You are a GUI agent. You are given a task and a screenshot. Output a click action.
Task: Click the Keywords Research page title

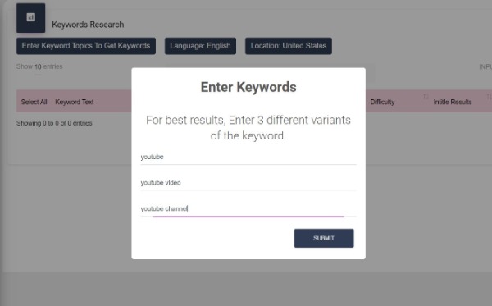pyautogui.click(x=88, y=25)
